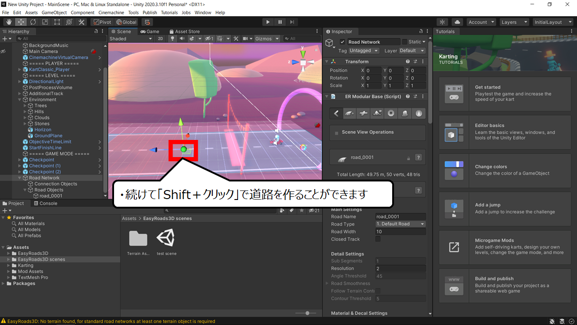Open Gizmos dropdown
Image resolution: width=577 pixels, height=325 pixels.
[x=267, y=39]
